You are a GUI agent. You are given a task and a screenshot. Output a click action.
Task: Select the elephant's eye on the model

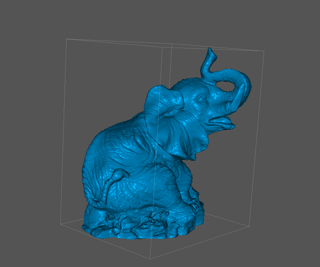point(202,100)
